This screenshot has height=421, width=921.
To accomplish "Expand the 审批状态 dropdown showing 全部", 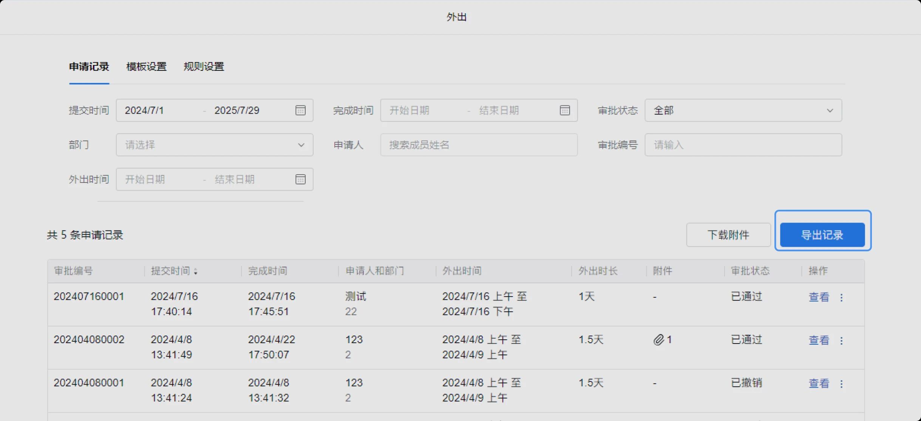I will [743, 110].
